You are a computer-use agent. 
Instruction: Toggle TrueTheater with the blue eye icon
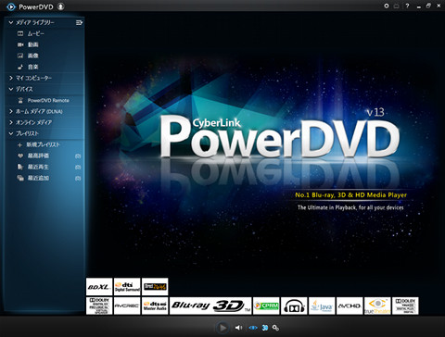click(253, 328)
